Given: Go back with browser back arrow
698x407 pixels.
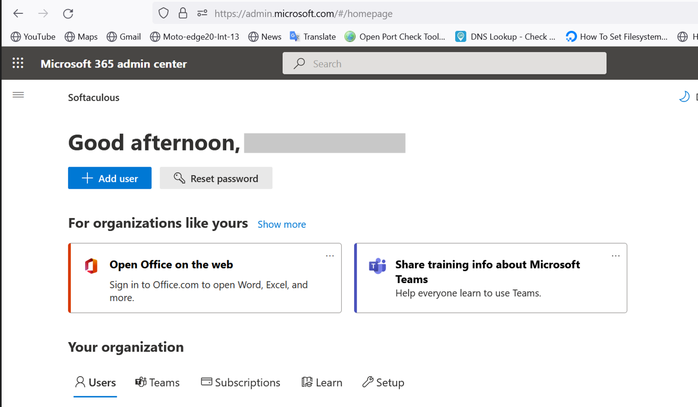Looking at the screenshot, I should tap(18, 14).
